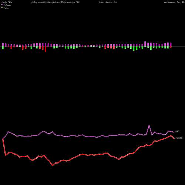Select the 'Price' legend label
Image resolution: width=185 pixels, height=185 pixels.
(x=6, y=8)
